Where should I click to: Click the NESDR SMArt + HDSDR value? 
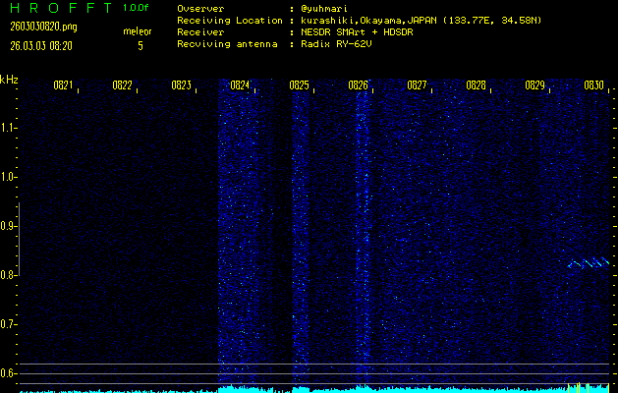click(x=357, y=32)
